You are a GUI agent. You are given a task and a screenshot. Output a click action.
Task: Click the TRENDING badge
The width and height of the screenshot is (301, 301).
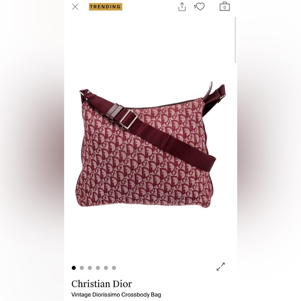(x=105, y=7)
